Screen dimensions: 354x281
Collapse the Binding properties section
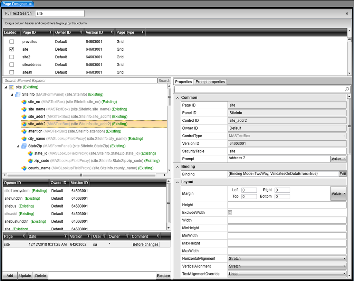click(x=178, y=167)
